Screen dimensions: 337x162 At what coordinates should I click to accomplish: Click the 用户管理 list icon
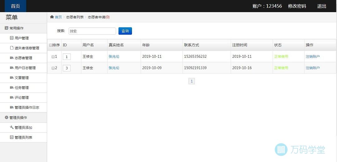[x=12, y=38]
